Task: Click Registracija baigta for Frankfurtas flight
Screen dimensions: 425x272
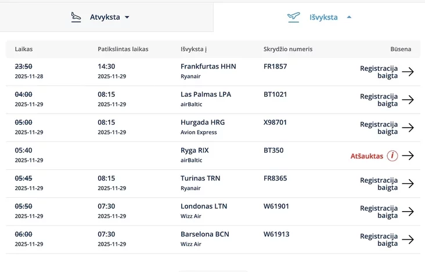Action: click(x=379, y=72)
